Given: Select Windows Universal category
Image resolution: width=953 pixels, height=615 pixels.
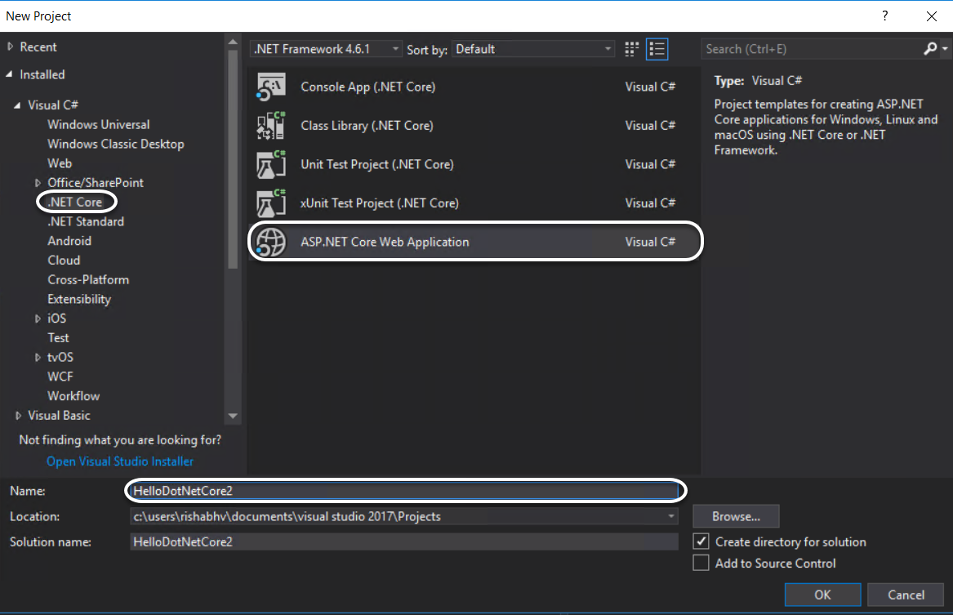Looking at the screenshot, I should [x=99, y=125].
